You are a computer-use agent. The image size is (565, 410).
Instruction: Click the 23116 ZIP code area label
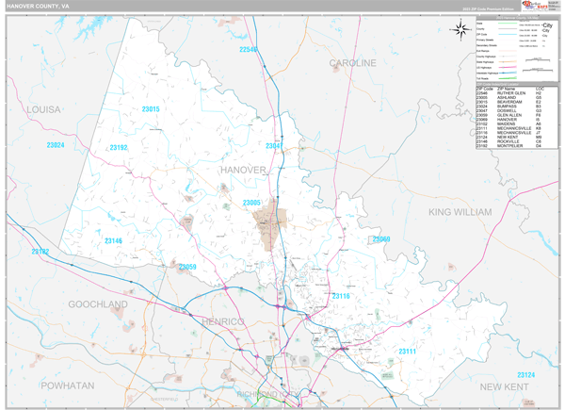pos(340,296)
